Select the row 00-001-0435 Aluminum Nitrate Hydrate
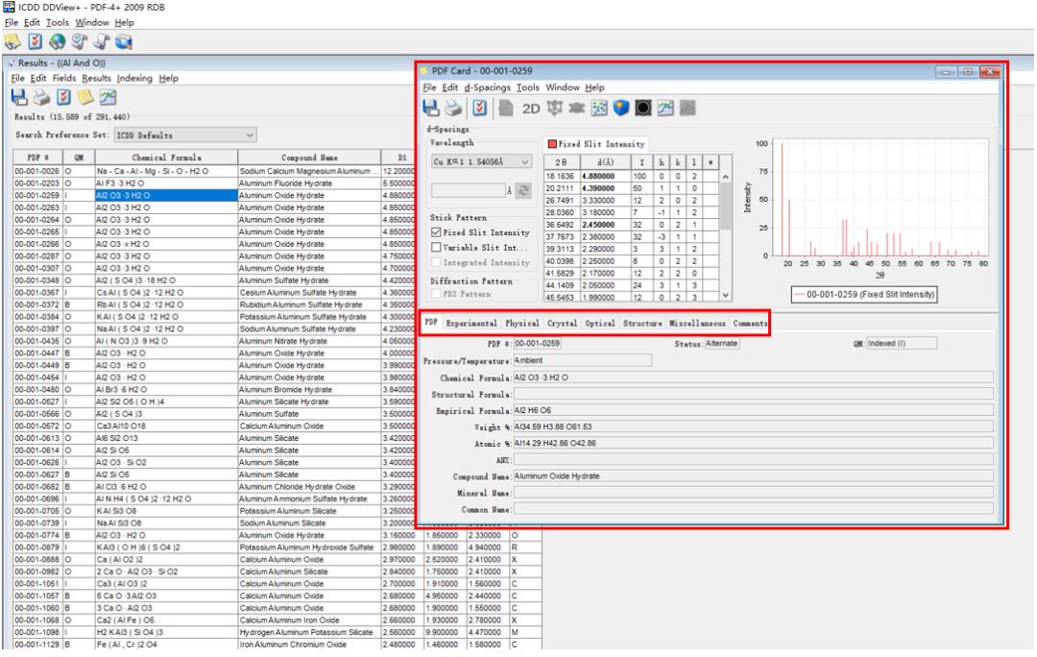Image resolution: width=1037 pixels, height=657 pixels. (x=213, y=341)
